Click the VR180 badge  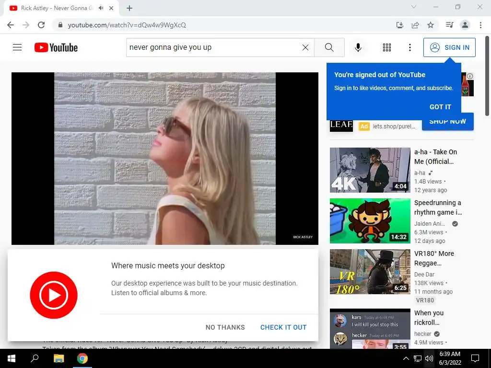(x=425, y=300)
